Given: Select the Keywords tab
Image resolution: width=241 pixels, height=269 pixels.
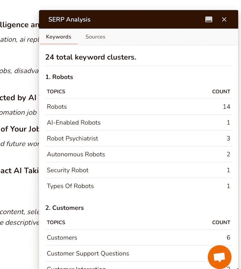Looking at the screenshot, I should point(58,37).
